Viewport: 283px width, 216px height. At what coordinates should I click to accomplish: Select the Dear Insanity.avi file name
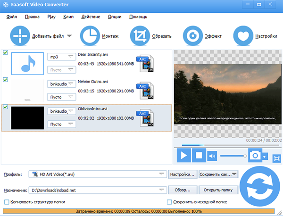coord(93,54)
